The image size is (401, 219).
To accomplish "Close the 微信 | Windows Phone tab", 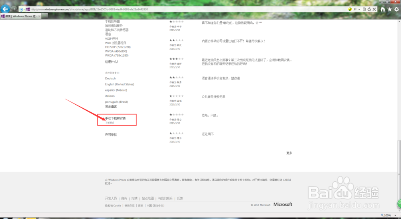I will point(39,16).
